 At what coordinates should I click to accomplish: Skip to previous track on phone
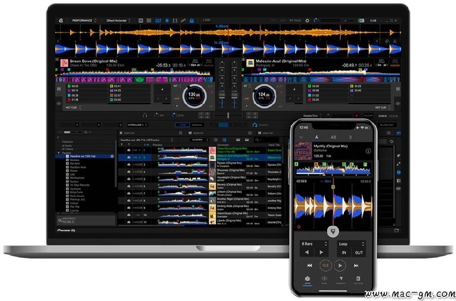click(310, 265)
